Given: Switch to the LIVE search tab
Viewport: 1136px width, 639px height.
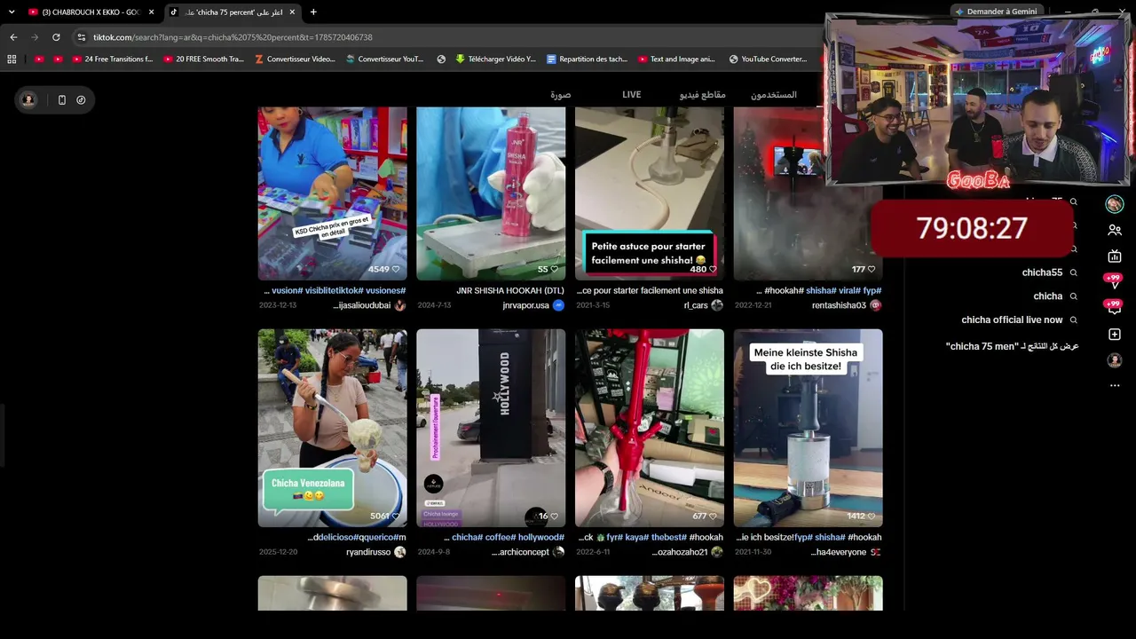Looking at the screenshot, I should (632, 95).
